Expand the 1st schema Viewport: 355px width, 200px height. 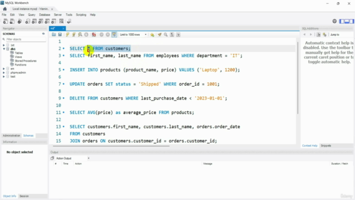pos(4,45)
